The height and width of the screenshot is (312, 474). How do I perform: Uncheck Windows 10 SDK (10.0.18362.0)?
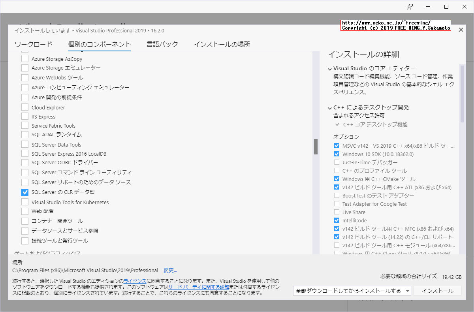tap(337, 154)
